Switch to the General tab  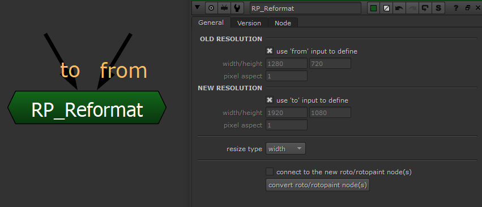click(x=211, y=23)
